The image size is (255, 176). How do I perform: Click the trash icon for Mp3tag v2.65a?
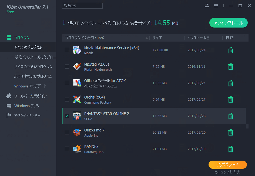[x=231, y=66]
